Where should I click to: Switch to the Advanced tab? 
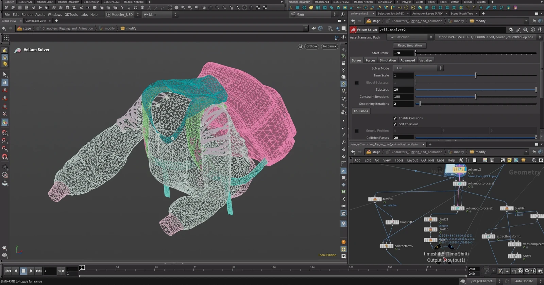click(408, 60)
